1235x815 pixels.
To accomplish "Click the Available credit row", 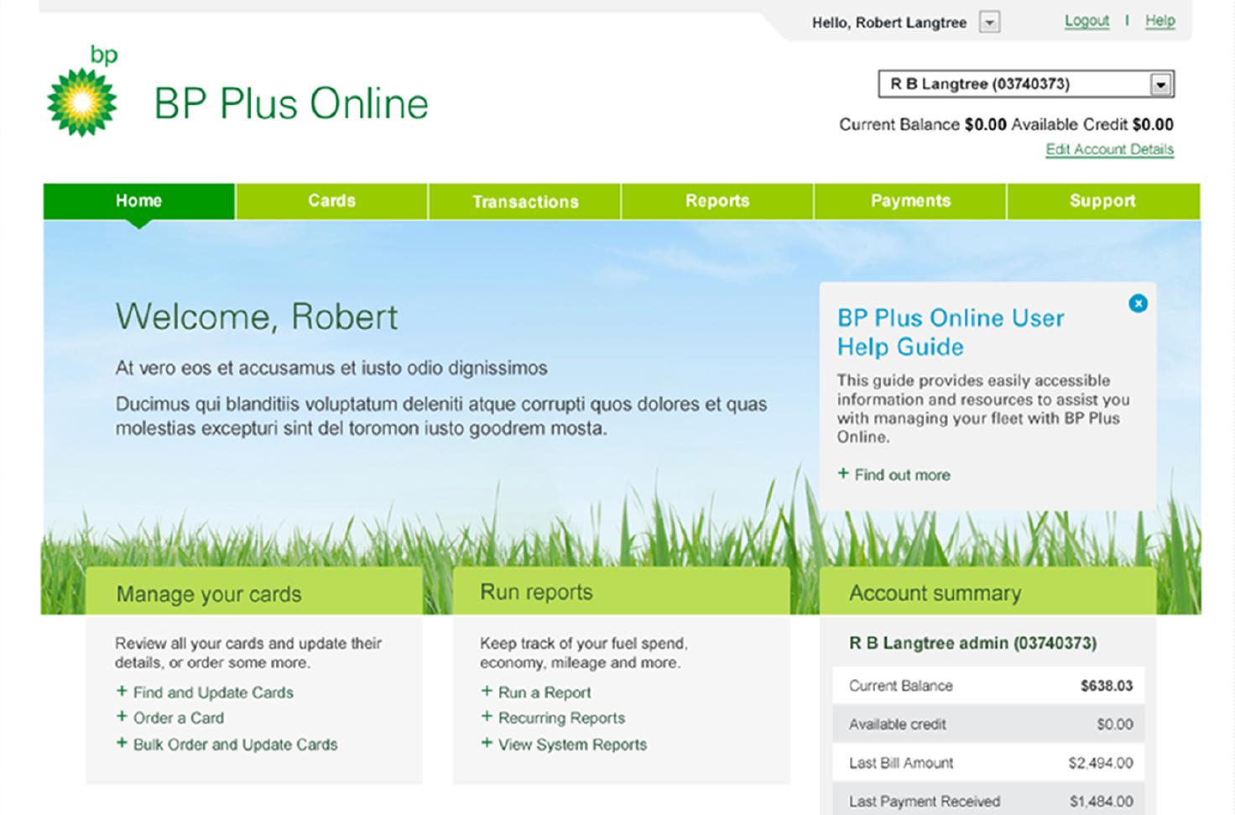I will click(x=988, y=724).
